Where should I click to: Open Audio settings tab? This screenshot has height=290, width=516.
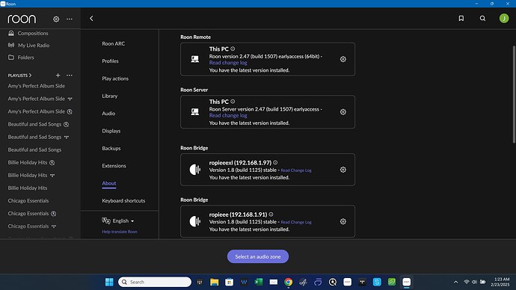[108, 113]
